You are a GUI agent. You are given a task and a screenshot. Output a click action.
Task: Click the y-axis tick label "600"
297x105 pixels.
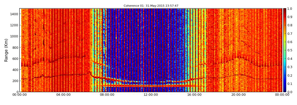[15, 59]
